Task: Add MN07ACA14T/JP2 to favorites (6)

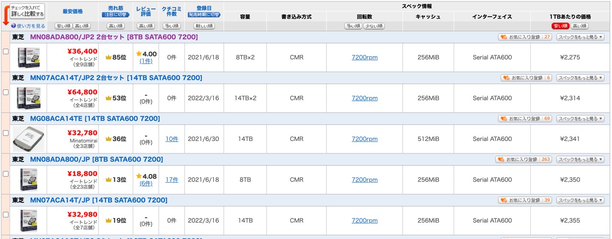Action: click(x=527, y=77)
